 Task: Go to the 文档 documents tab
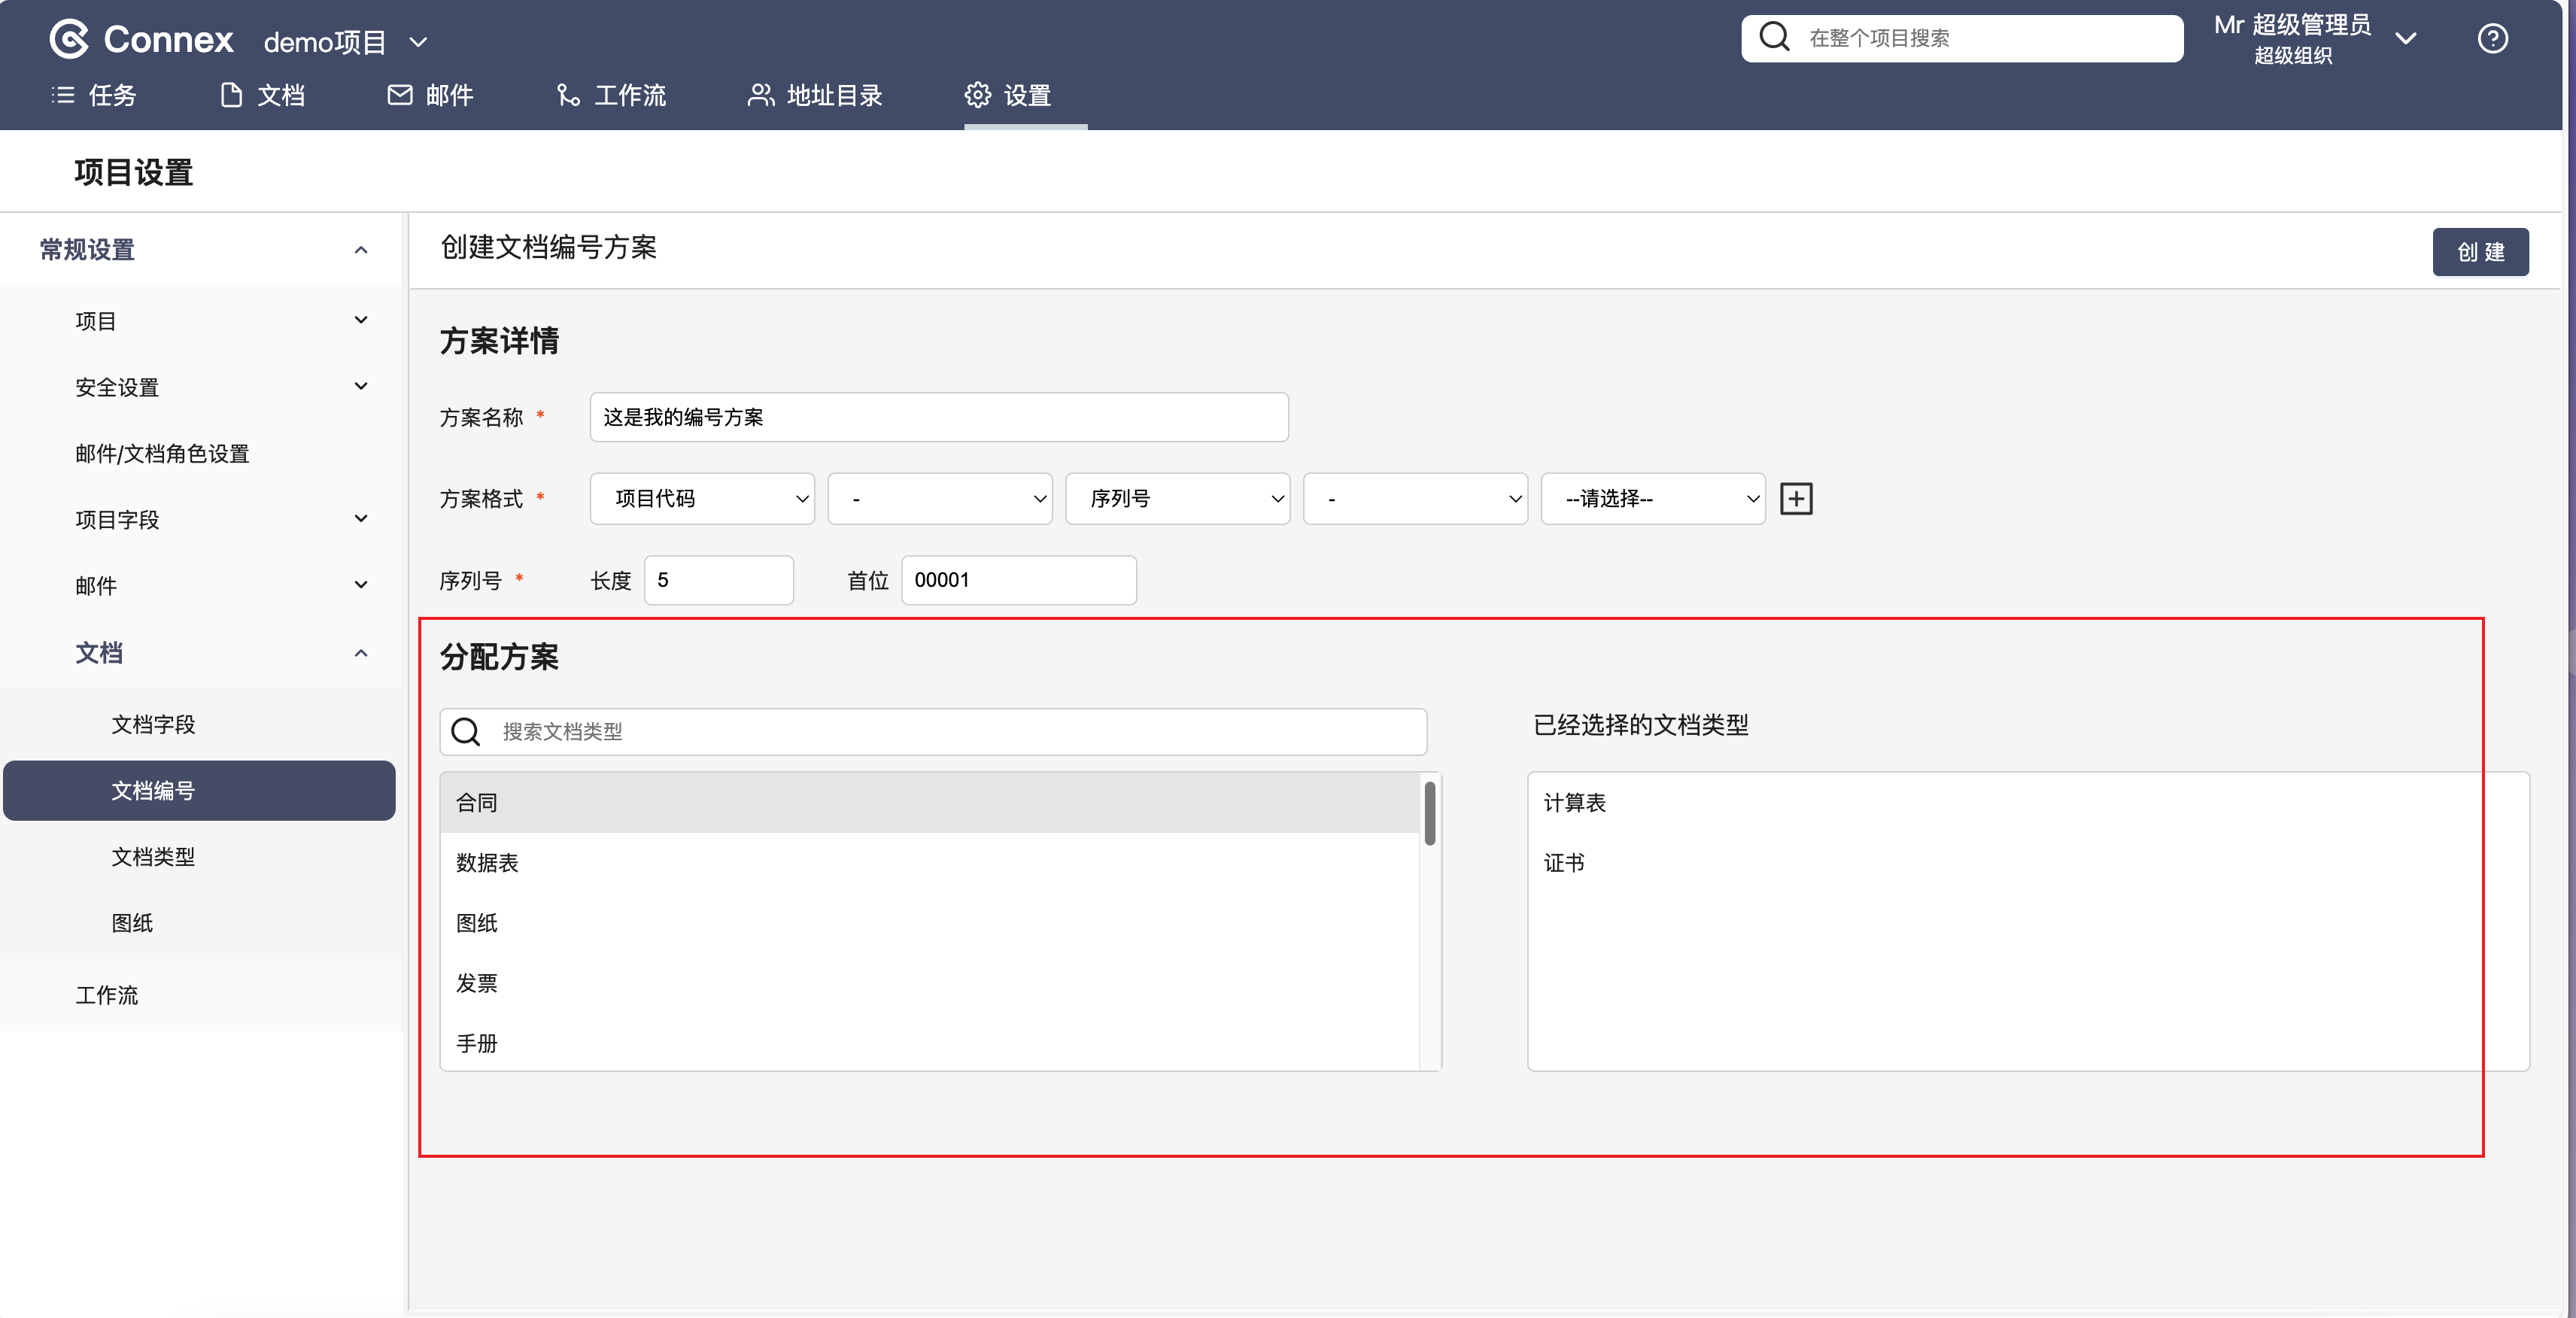(262, 95)
